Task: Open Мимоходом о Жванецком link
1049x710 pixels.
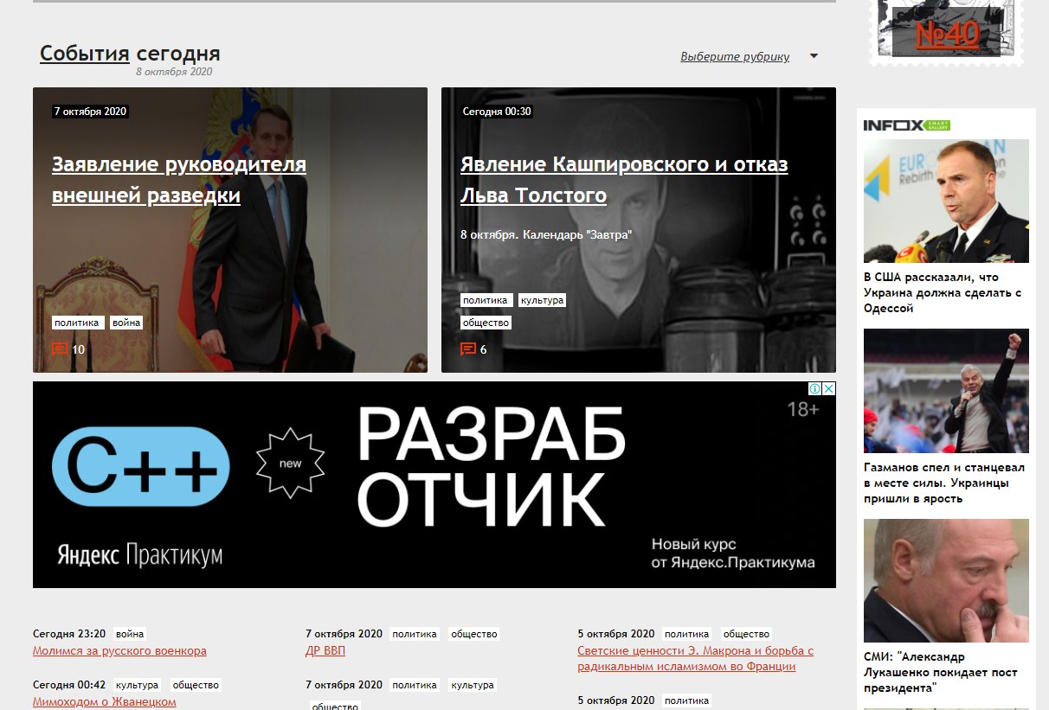Action: (105, 701)
